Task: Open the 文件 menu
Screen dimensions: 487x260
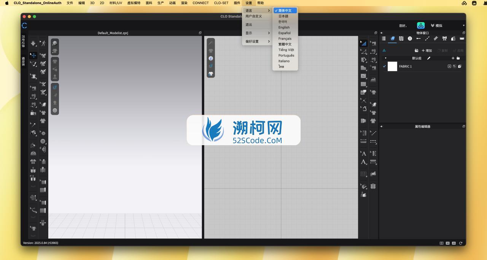Action: click(x=70, y=3)
